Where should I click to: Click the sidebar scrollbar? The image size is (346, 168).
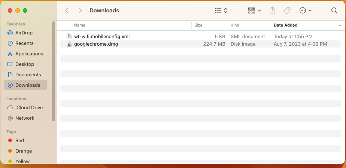point(54,71)
